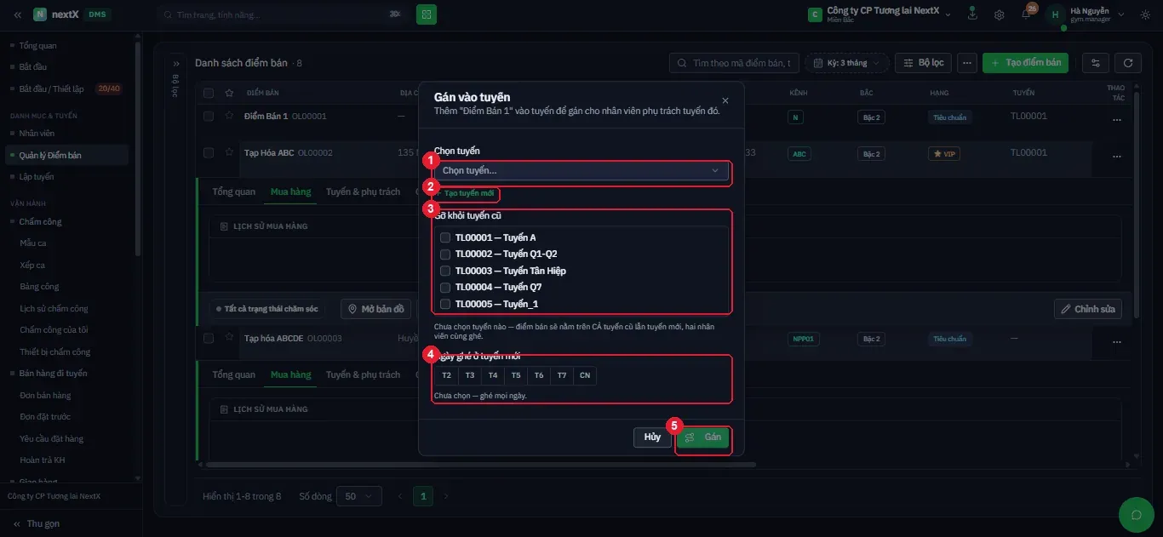This screenshot has width=1163, height=537.
Task: Star the Điểm Bán 1 row
Action: pyautogui.click(x=228, y=116)
